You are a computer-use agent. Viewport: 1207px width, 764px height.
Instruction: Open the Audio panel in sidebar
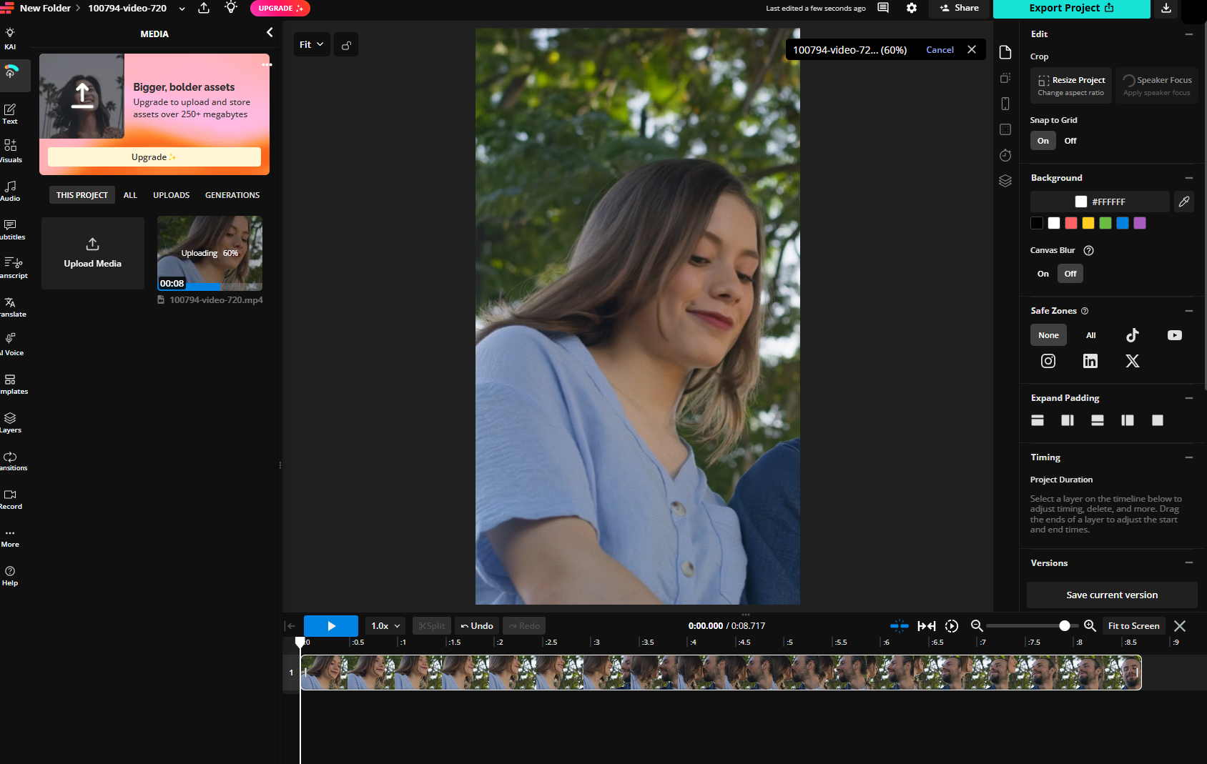pos(10,191)
